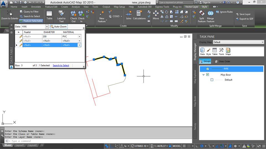Toggle the Auto-Zoom button in Data Table
Screen dimensions: 266x149
click(x=58, y=26)
